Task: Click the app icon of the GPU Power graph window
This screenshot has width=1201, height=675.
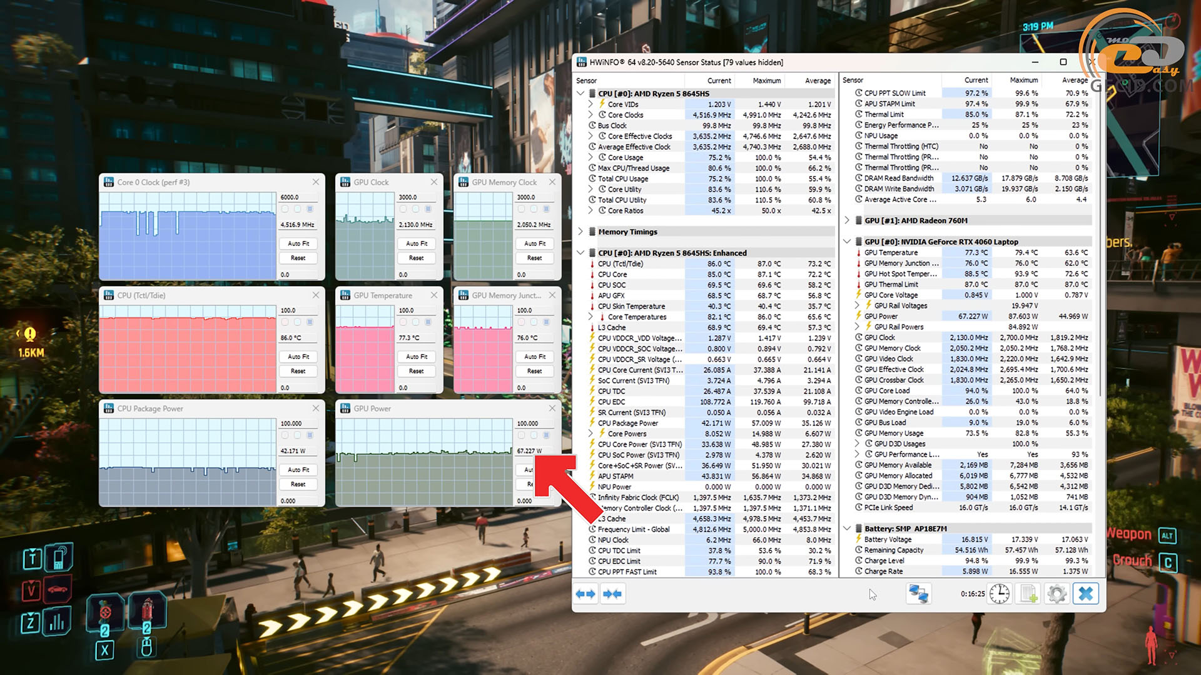Action: tap(345, 408)
